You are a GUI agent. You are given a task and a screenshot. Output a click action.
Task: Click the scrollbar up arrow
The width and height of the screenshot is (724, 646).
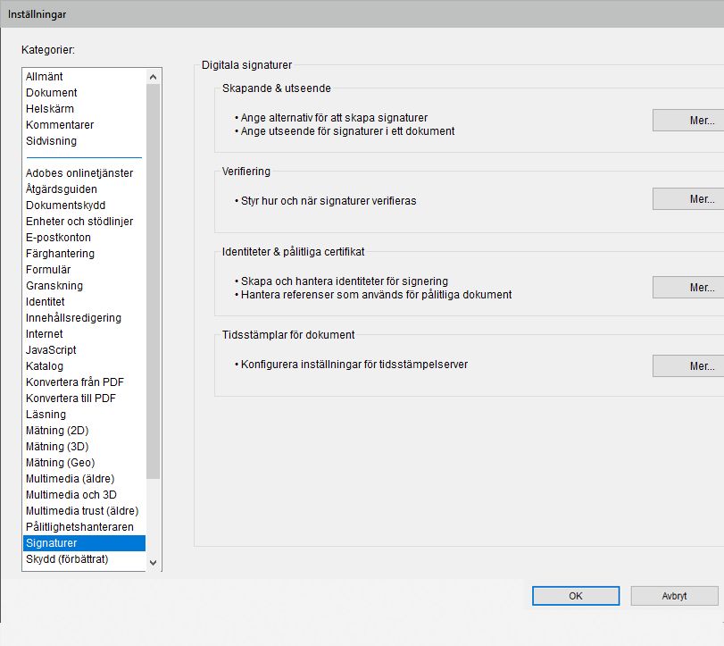click(153, 76)
